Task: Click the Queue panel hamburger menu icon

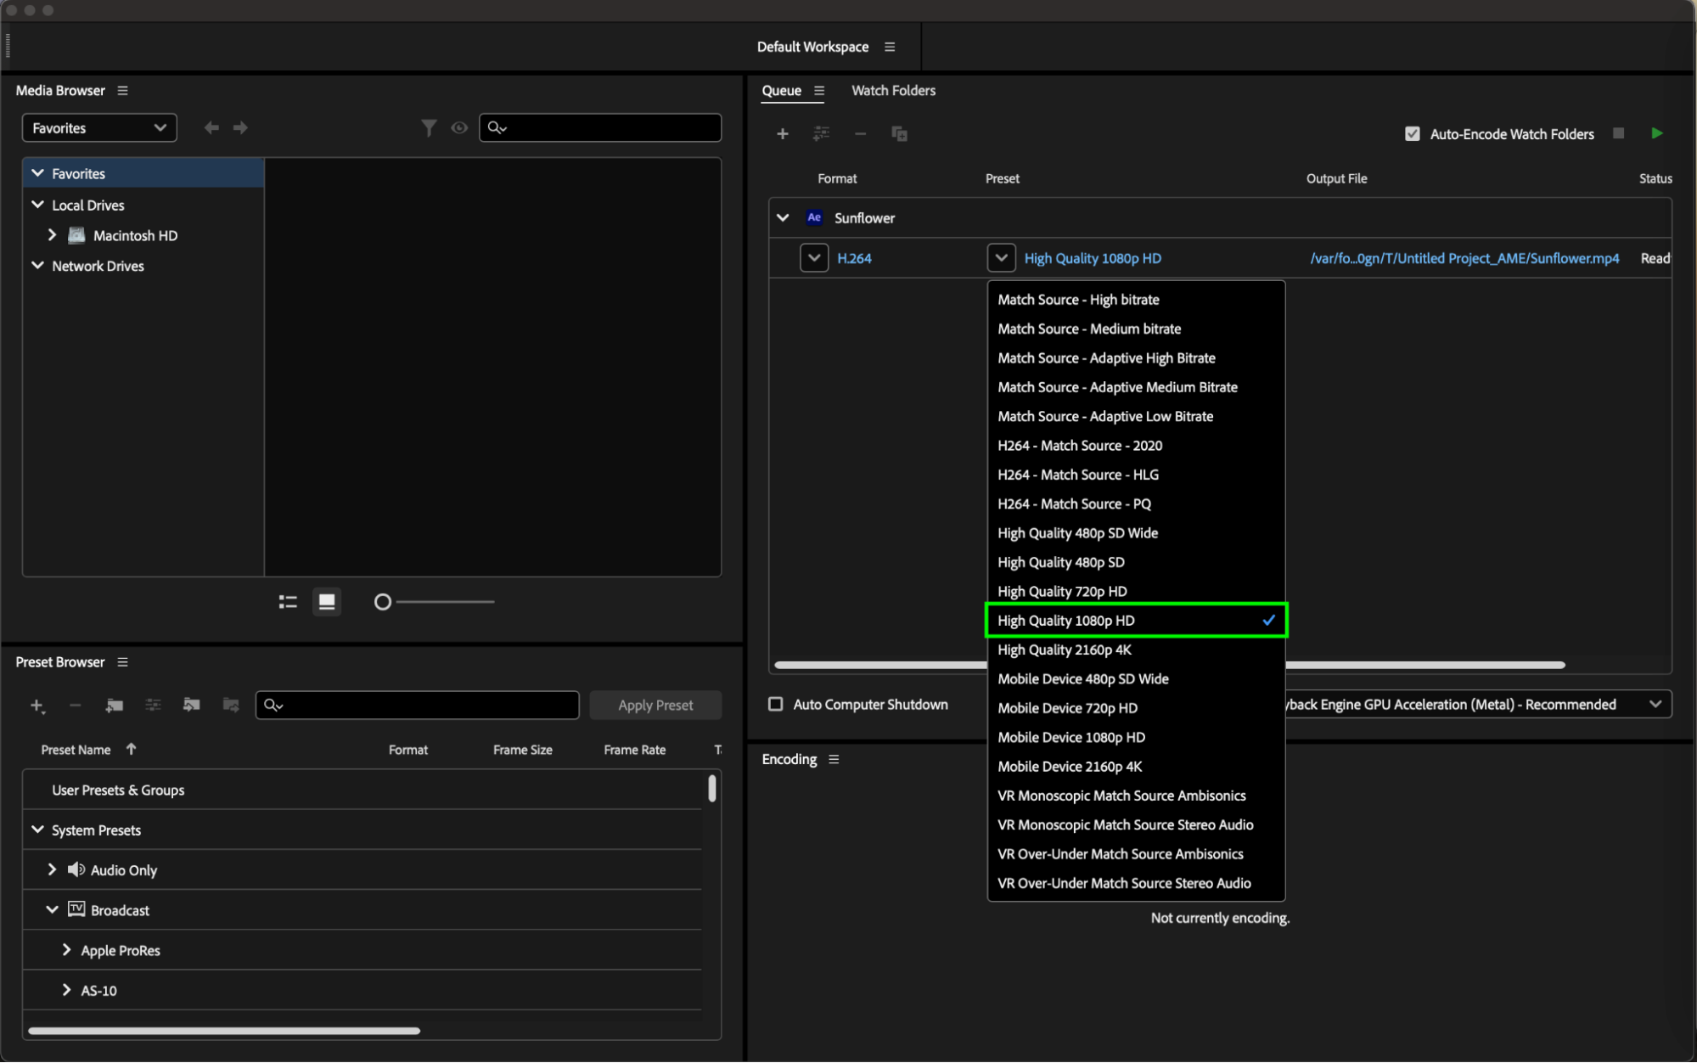Action: click(x=819, y=91)
